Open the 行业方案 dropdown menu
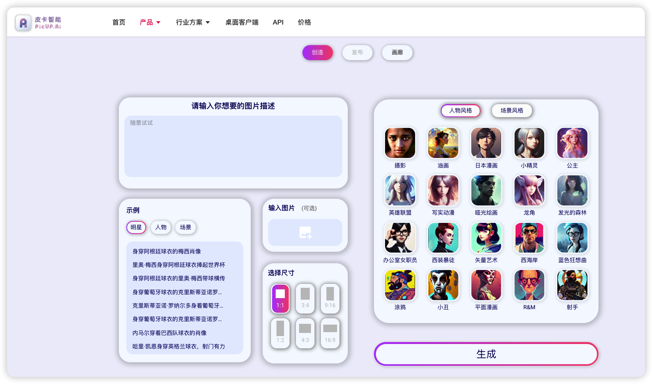This screenshot has height=384, width=652. (193, 23)
